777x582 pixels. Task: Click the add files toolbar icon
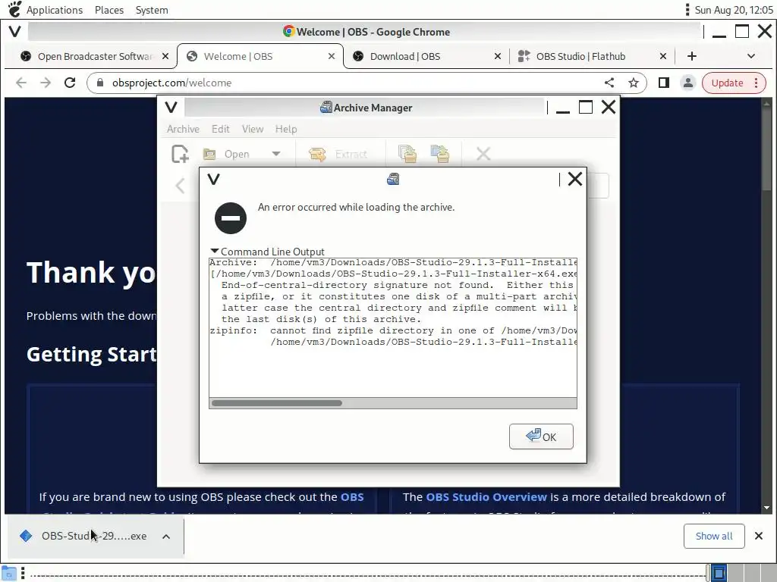407,154
